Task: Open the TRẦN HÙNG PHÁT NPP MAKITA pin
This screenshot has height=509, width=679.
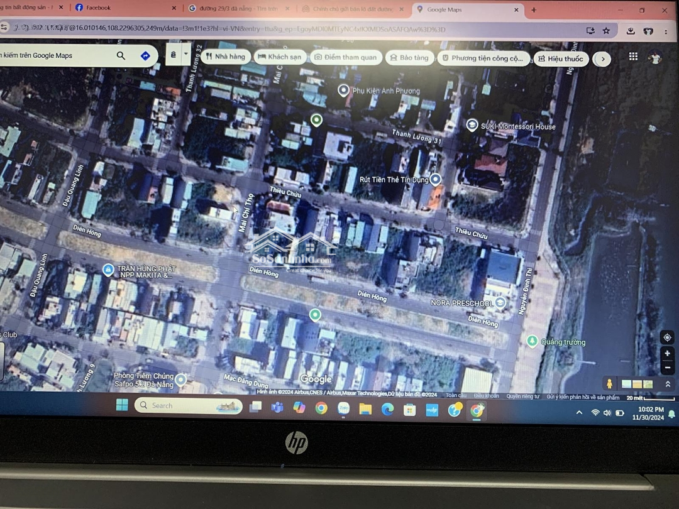Action: coord(108,270)
